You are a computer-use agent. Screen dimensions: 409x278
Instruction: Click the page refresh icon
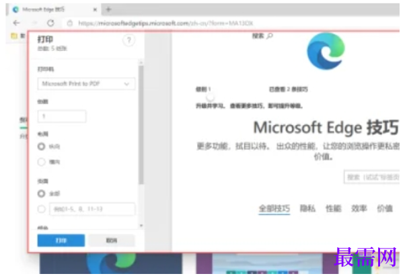[50, 23]
